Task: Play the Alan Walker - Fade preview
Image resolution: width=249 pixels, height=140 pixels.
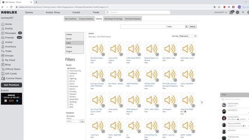Action: point(175,54)
